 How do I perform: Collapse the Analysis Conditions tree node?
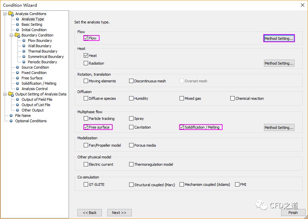click(5, 14)
